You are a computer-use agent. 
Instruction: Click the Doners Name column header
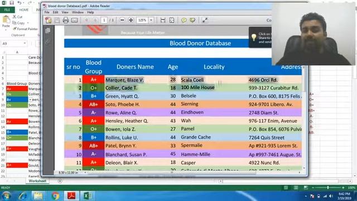[x=135, y=67]
